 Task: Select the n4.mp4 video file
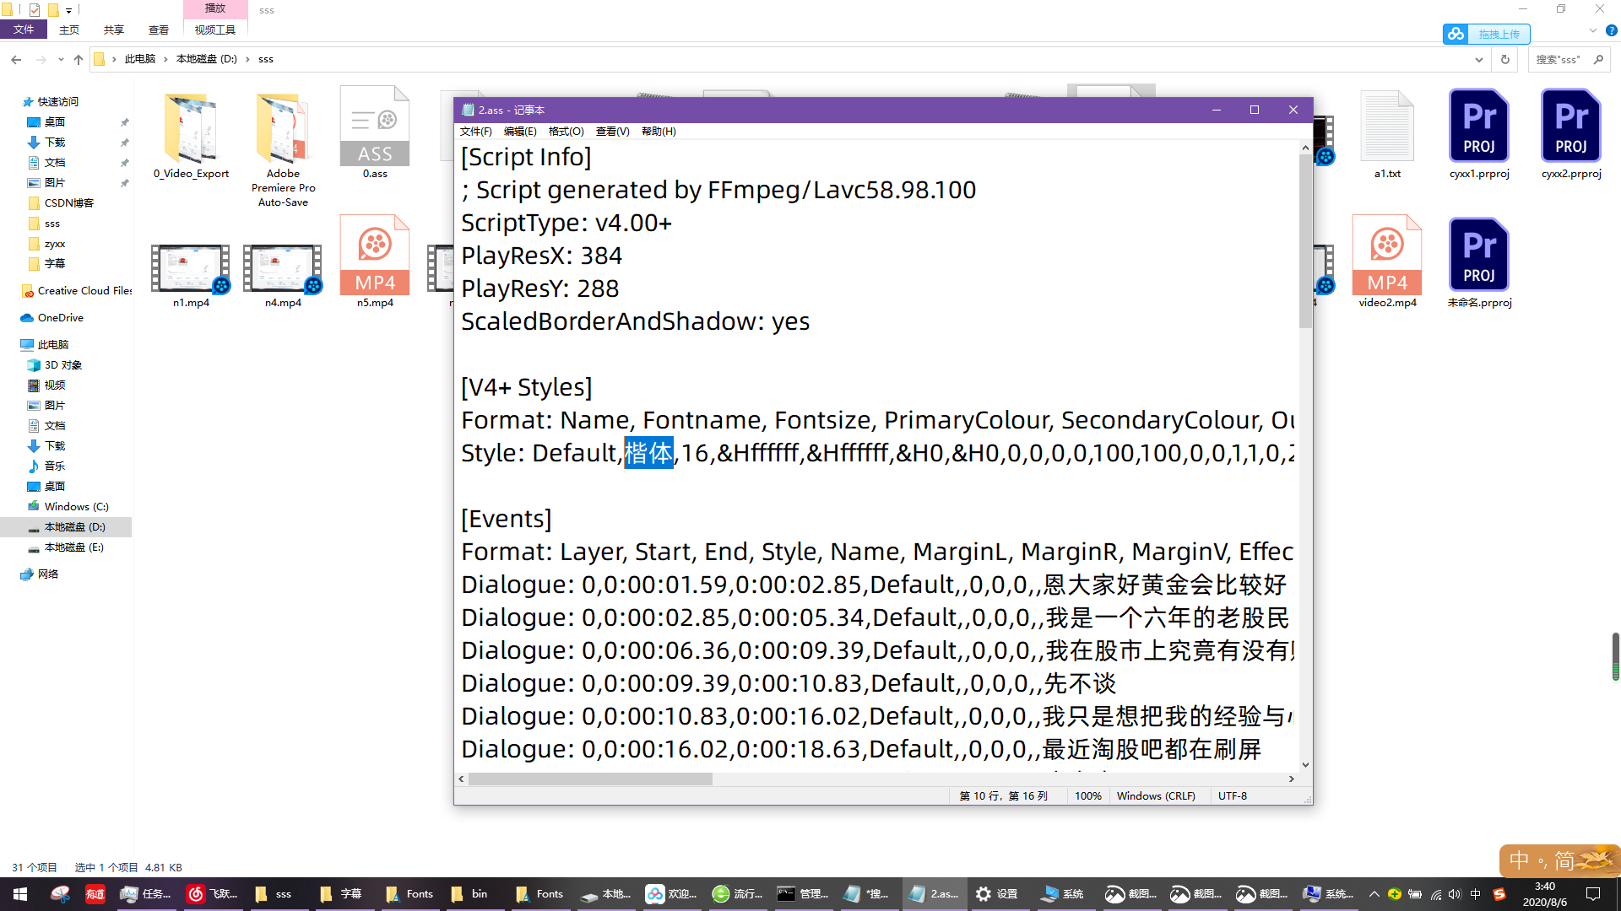click(x=283, y=276)
